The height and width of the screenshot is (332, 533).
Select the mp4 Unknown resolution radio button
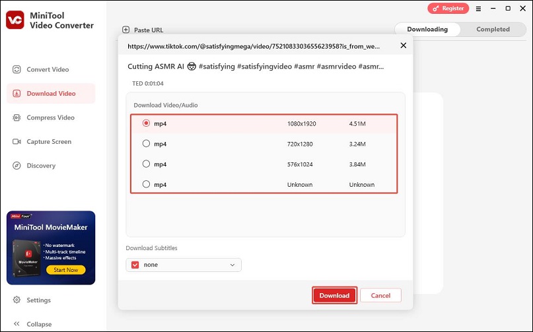click(146, 184)
